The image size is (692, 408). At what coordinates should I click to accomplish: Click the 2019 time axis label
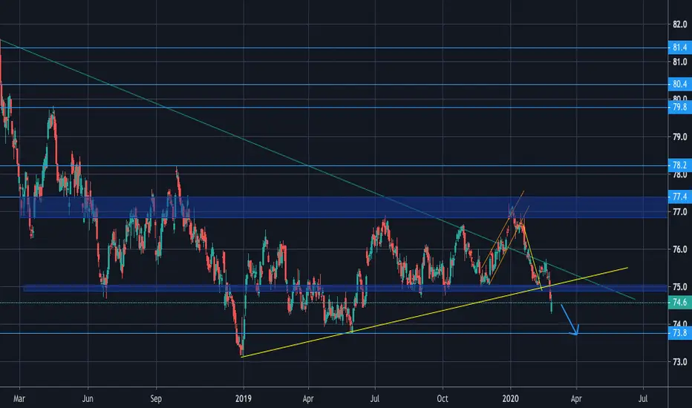(x=244, y=399)
